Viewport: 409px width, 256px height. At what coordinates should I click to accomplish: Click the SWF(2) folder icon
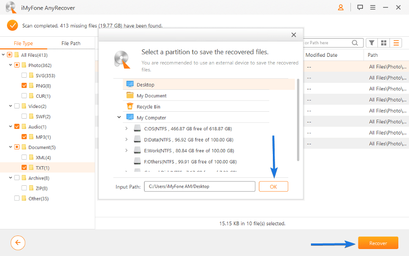[31, 116]
